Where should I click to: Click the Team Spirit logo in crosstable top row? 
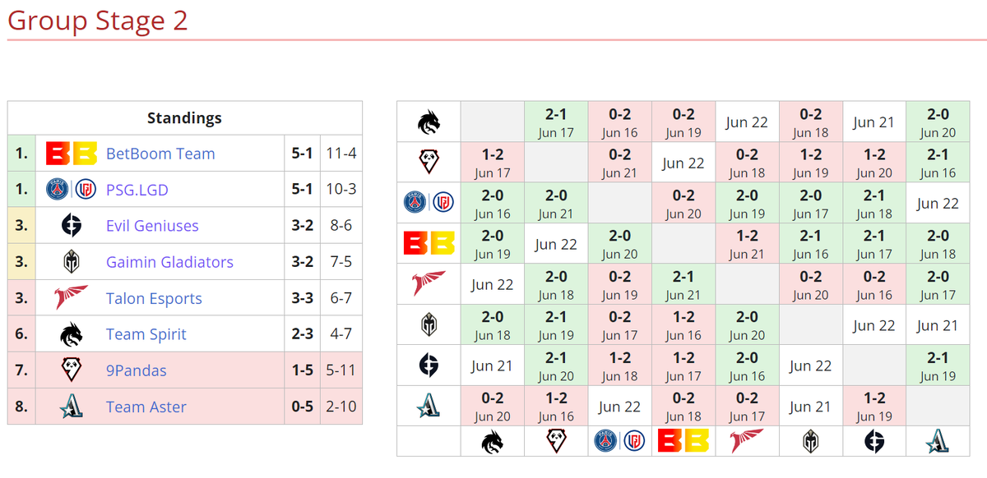point(429,122)
